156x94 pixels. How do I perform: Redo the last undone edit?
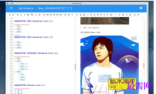13,15
